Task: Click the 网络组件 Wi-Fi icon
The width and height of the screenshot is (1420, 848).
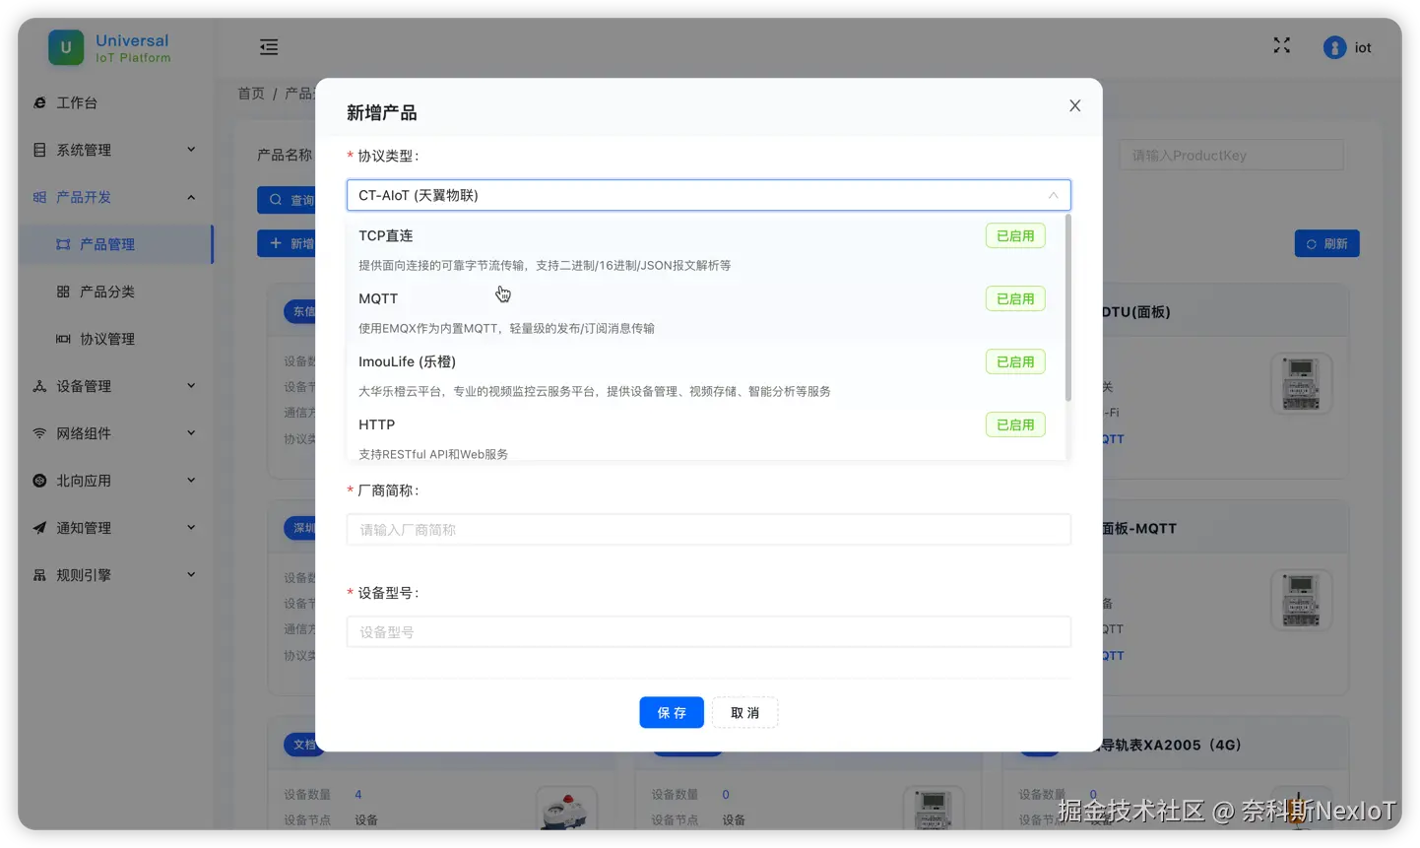Action: [39, 432]
